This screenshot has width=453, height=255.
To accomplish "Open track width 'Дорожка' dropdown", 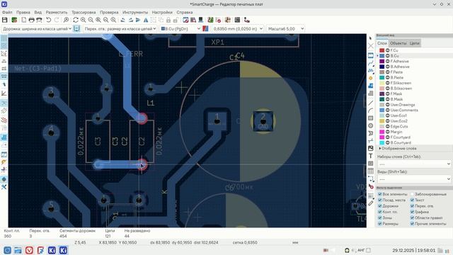I will [37, 28].
